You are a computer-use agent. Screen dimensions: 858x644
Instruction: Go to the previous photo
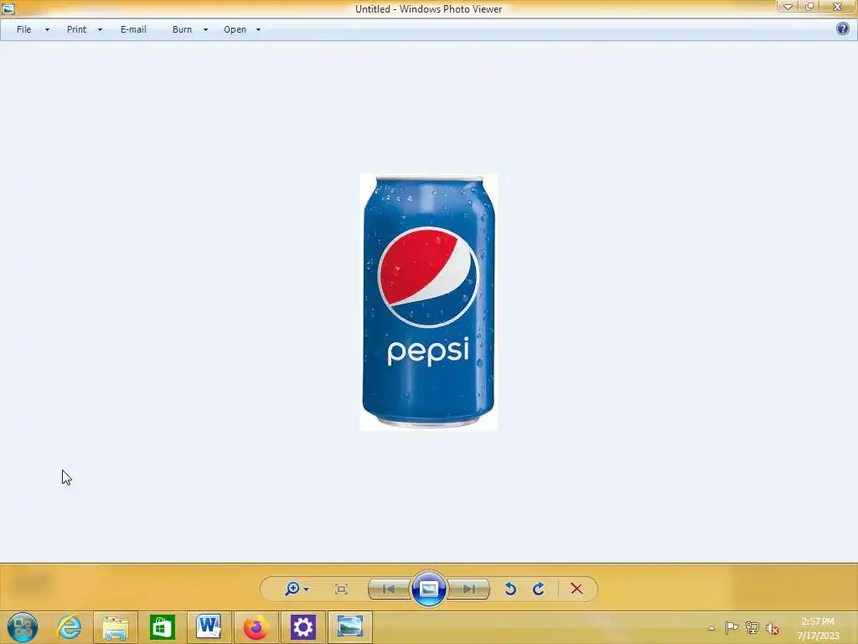[389, 589]
